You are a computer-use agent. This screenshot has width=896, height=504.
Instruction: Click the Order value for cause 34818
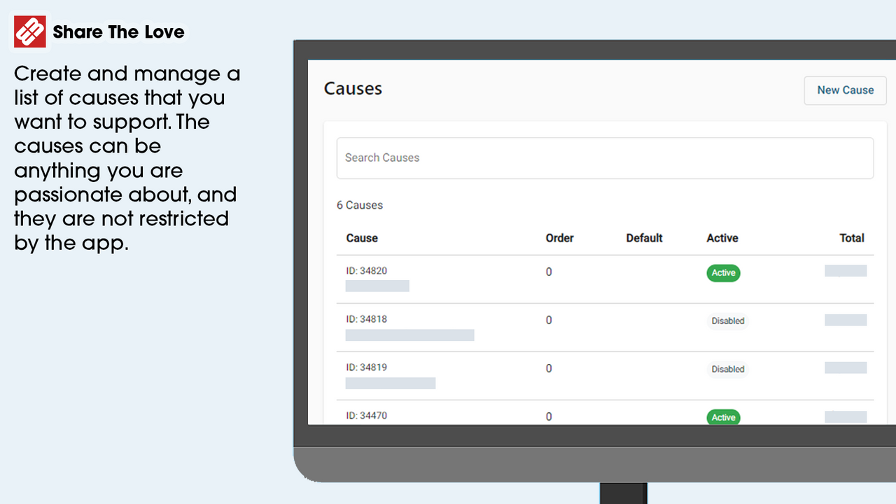pyautogui.click(x=549, y=320)
